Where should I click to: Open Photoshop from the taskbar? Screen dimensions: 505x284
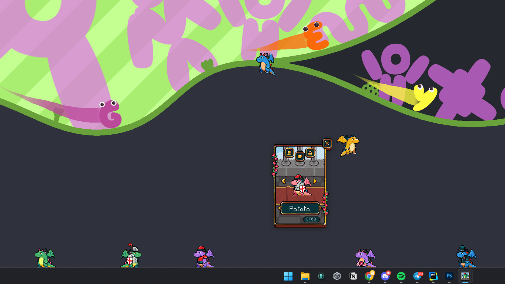tap(449, 276)
